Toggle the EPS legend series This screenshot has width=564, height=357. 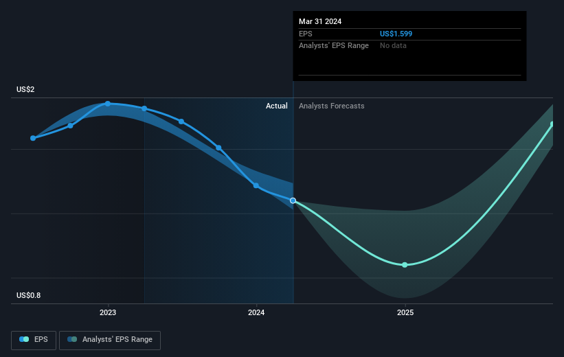[x=34, y=340]
